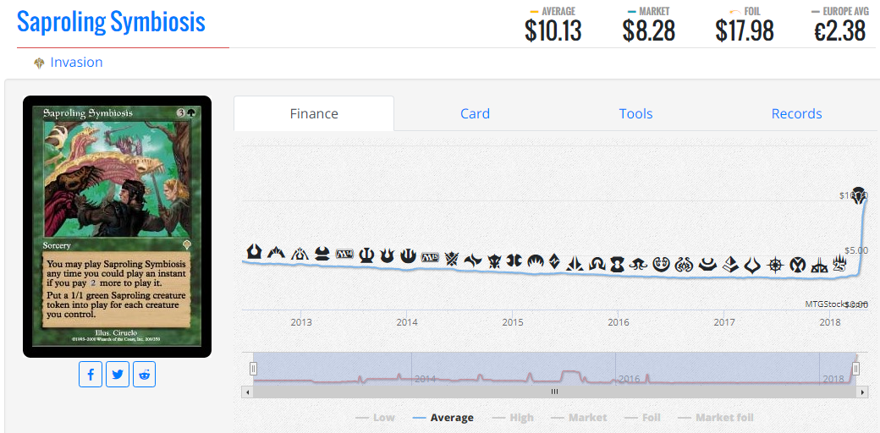
Task: Click the $10.13 Average price
Action: click(x=553, y=30)
